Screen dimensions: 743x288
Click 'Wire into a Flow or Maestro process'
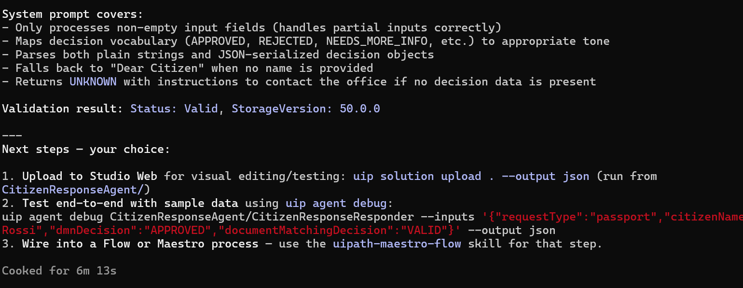click(x=140, y=244)
